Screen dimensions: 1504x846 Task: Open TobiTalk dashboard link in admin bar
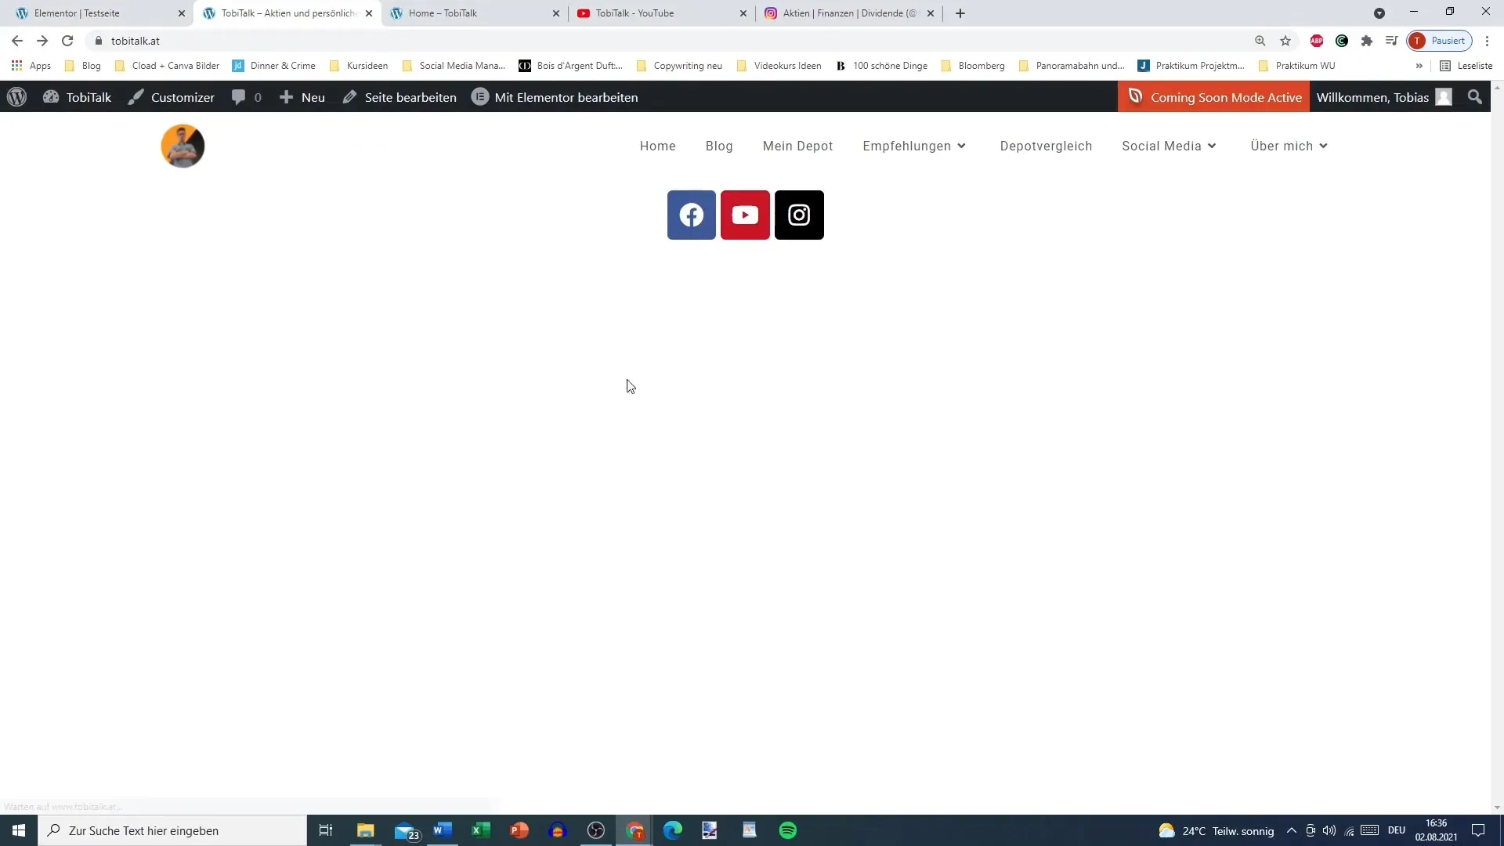coord(77,97)
